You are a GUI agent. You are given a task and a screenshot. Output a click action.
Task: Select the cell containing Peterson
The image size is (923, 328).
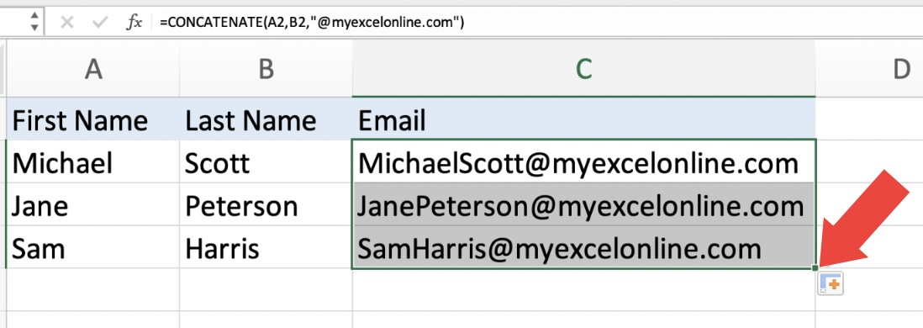(266, 204)
